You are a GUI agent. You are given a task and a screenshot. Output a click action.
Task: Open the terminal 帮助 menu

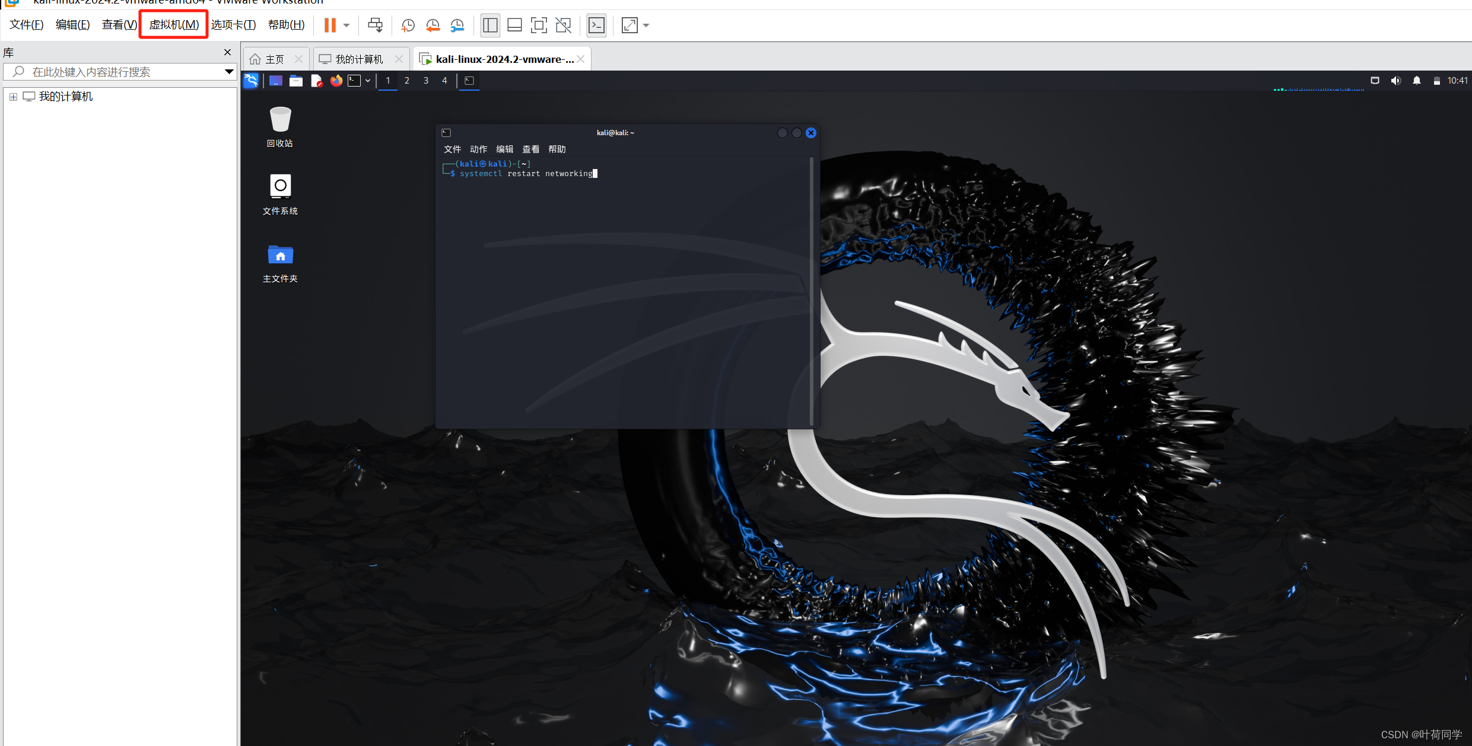click(x=557, y=149)
